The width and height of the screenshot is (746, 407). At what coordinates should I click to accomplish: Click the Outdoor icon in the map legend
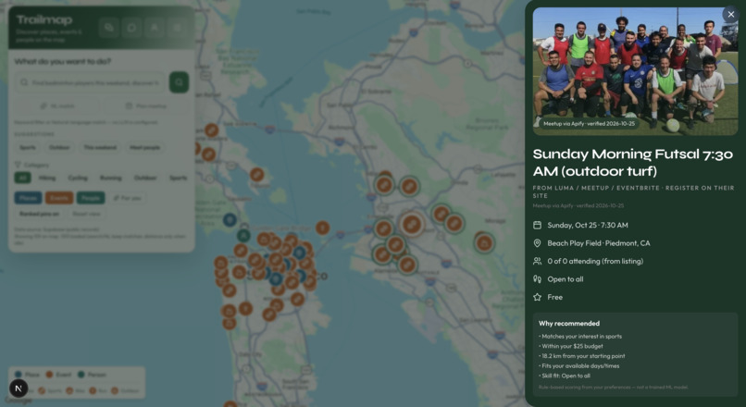115,391
